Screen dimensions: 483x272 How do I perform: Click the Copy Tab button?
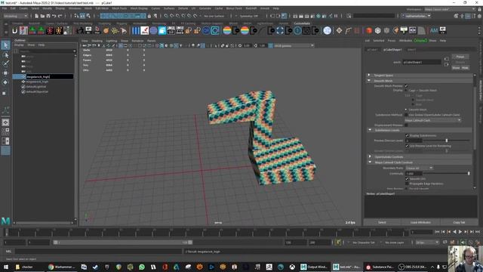(x=459, y=222)
